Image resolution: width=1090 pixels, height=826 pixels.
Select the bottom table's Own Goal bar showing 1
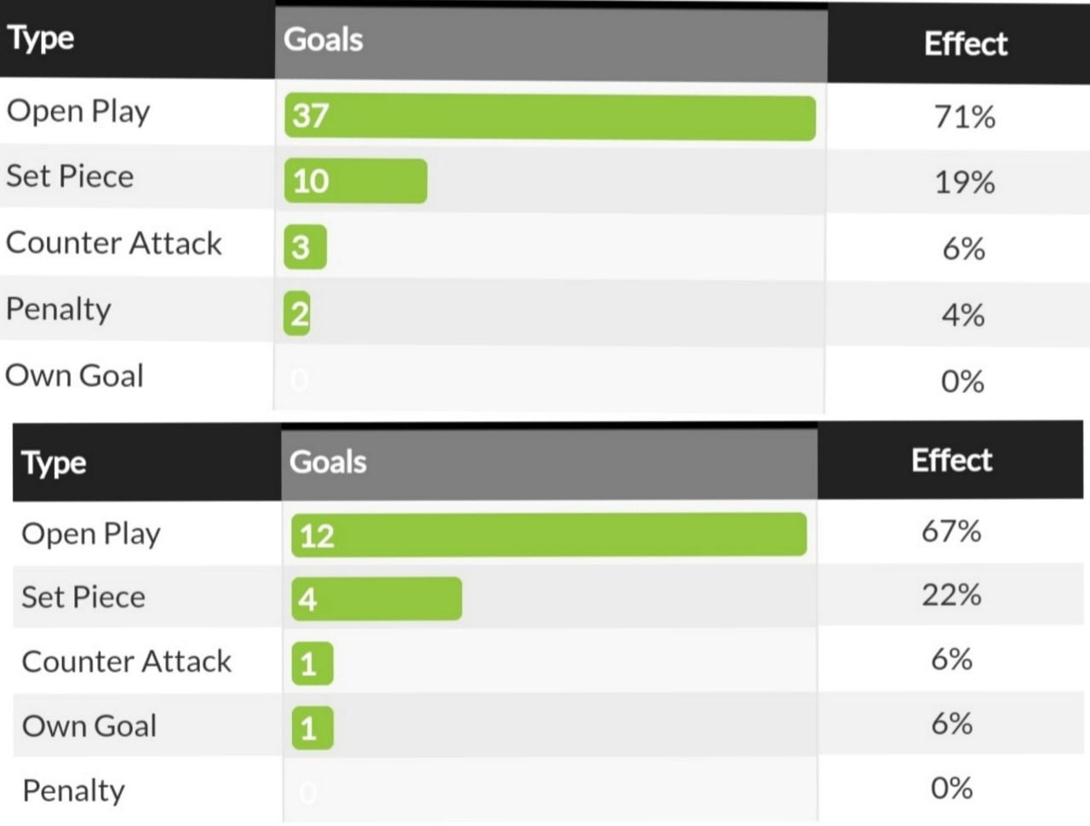(x=312, y=728)
